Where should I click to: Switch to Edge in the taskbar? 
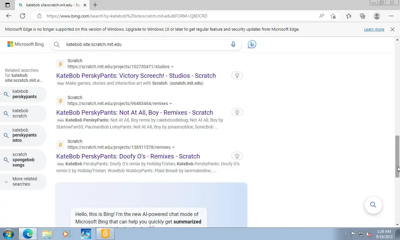pos(28,234)
